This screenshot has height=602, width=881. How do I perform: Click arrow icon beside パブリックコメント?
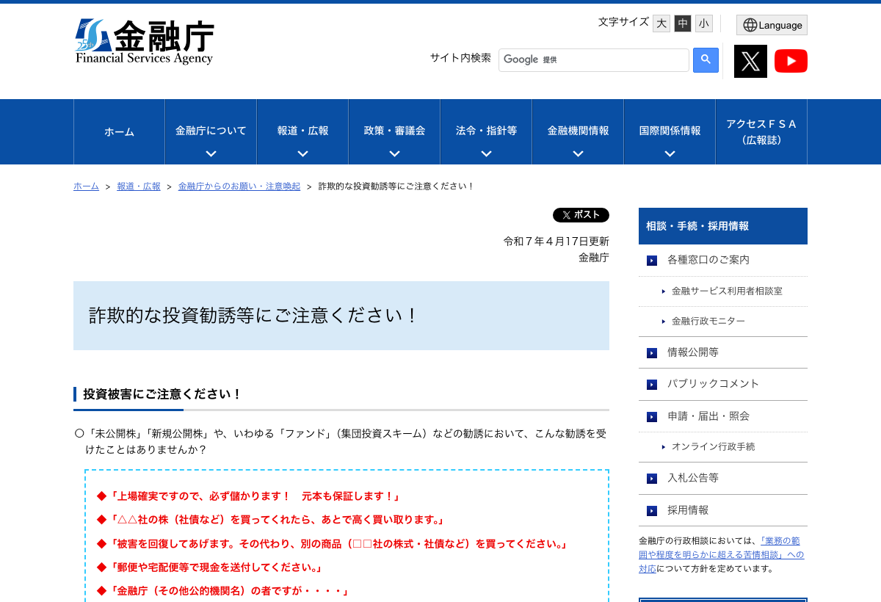pyautogui.click(x=652, y=385)
